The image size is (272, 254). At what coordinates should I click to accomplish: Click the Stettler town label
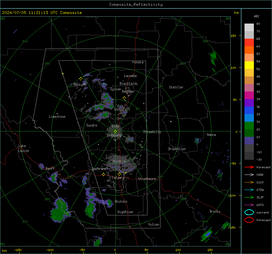[176, 87]
